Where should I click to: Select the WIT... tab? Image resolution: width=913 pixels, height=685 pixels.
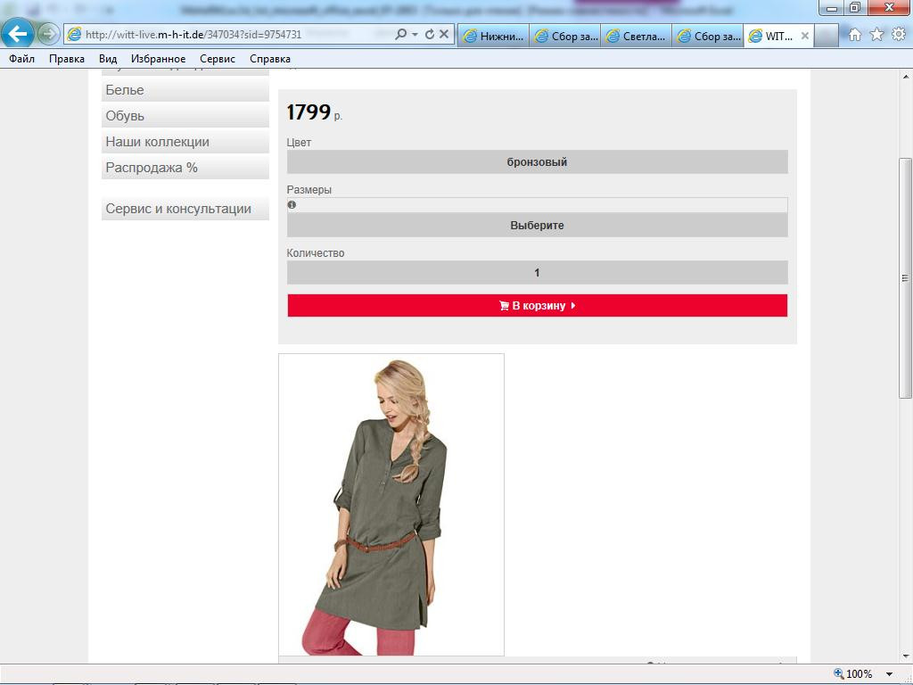[771, 36]
